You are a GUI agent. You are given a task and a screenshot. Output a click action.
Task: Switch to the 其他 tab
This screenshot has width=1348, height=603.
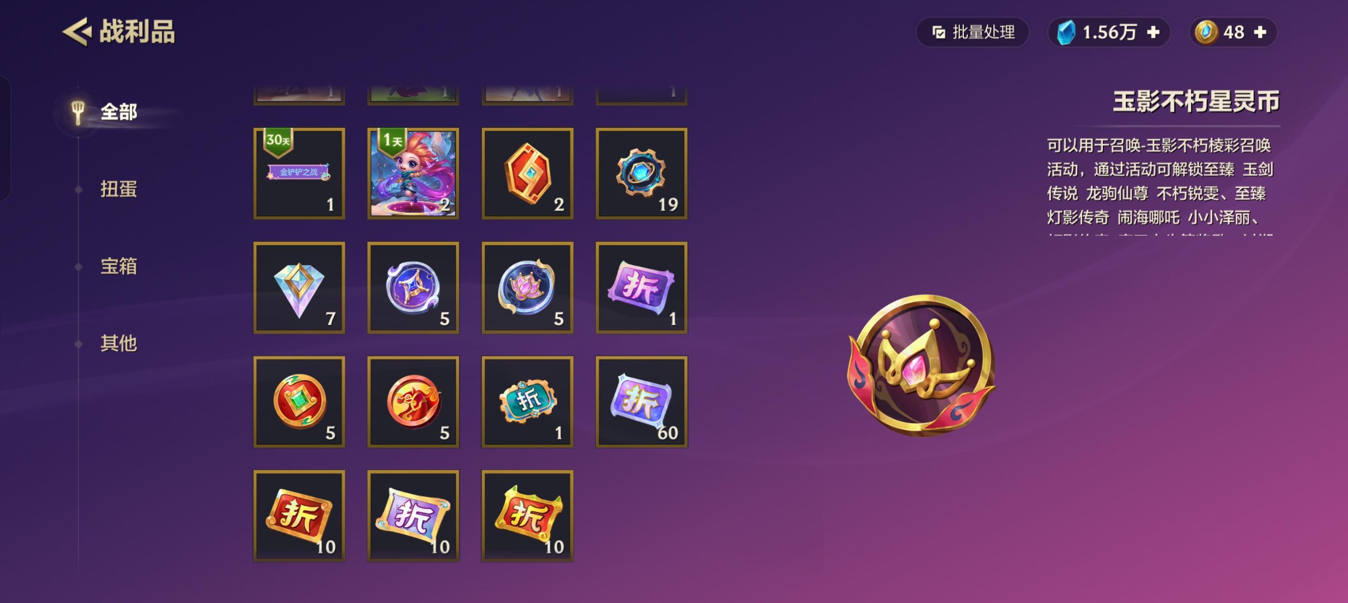[119, 343]
